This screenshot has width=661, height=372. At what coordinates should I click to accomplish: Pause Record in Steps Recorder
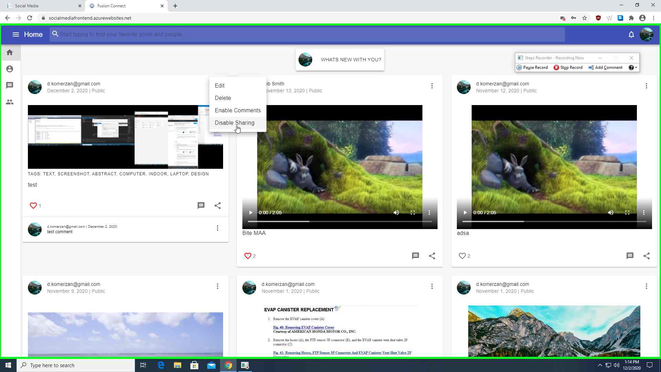click(532, 68)
